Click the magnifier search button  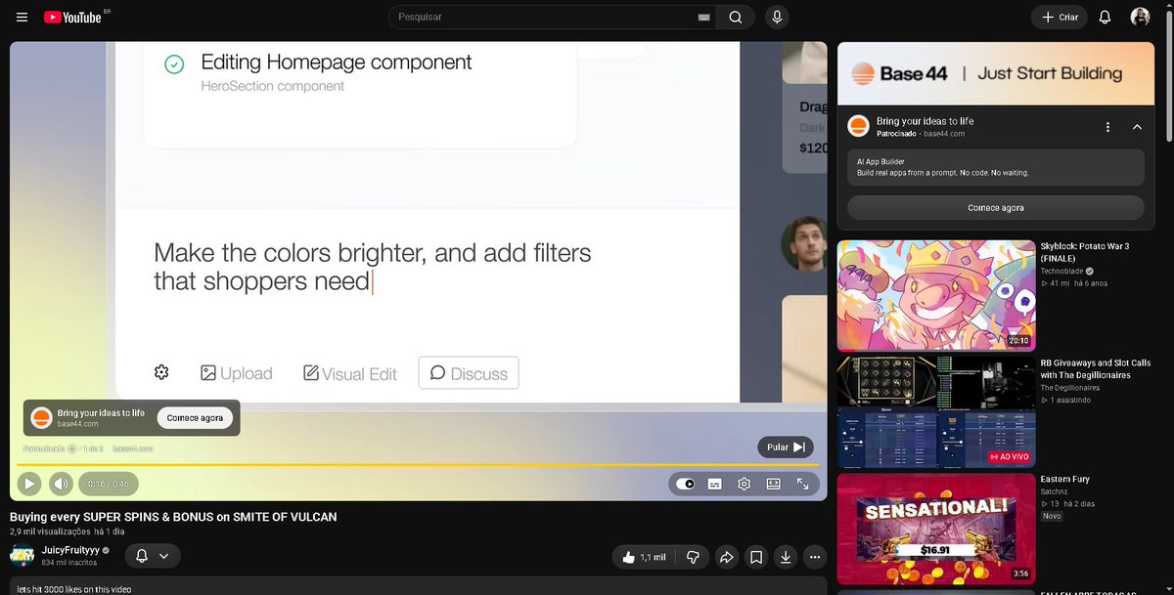[x=736, y=17]
